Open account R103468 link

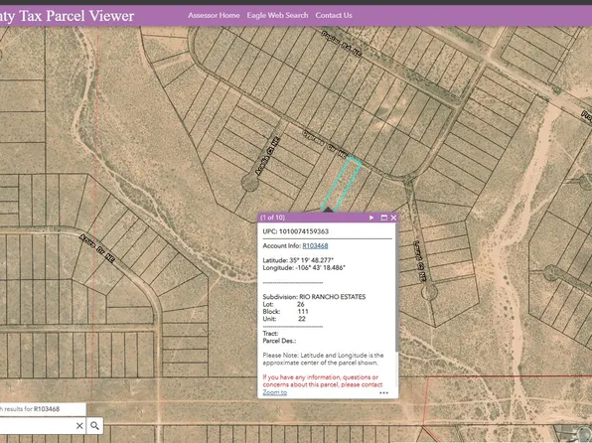(315, 246)
